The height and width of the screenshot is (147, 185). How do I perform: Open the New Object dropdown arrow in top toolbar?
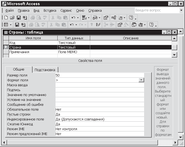click(x=125, y=18)
